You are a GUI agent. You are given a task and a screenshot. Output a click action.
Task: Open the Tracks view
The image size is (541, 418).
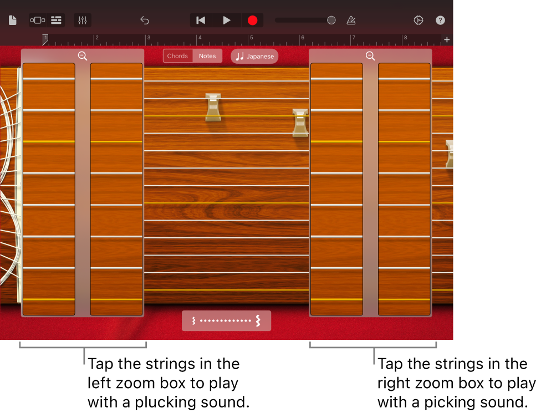pyautogui.click(x=57, y=20)
